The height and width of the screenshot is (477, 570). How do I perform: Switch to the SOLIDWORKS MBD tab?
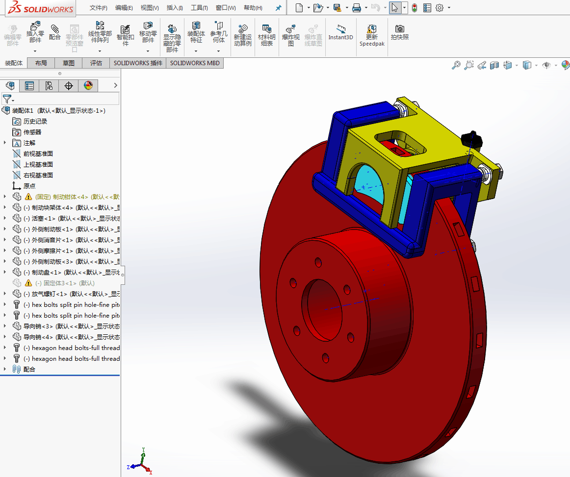coord(195,63)
